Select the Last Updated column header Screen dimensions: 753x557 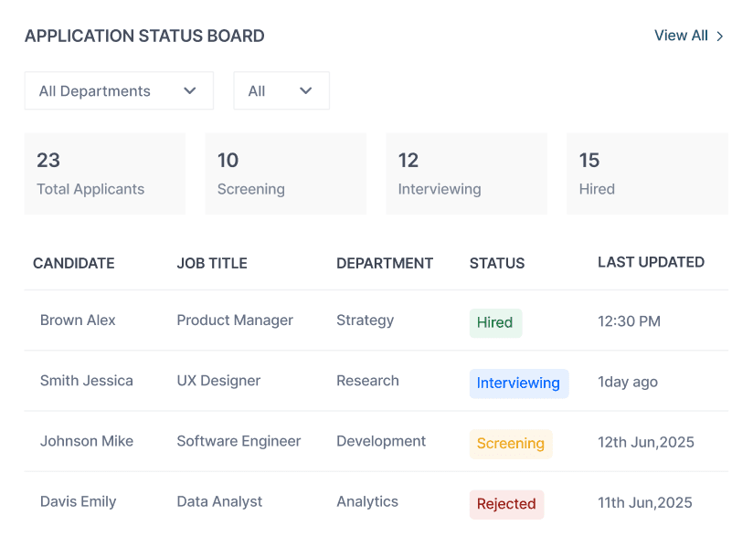651,262
